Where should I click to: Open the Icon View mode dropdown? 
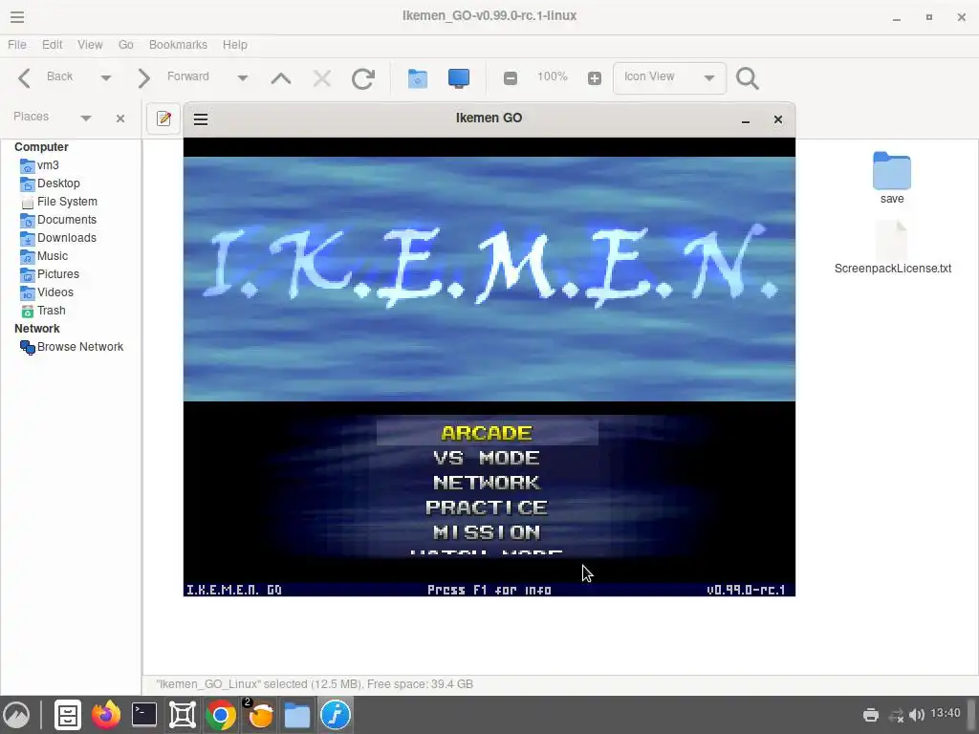[669, 78]
